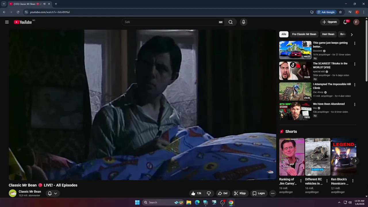This screenshot has height=207, width=368.
Task: Open options for Ken Block's Hoonicorn short
Action: [353, 181]
